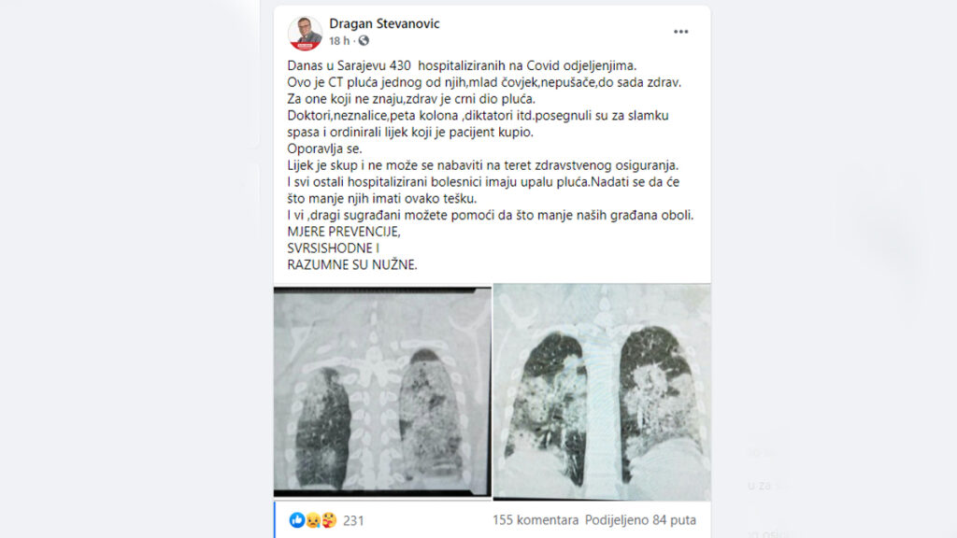
Task: Click Podijeljeno 84 puta shares count
Action: 640,520
